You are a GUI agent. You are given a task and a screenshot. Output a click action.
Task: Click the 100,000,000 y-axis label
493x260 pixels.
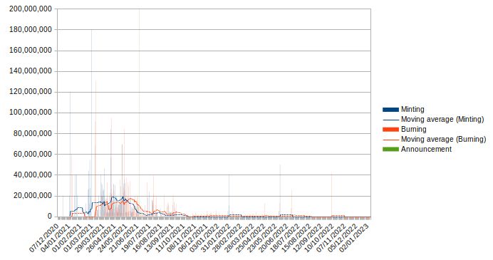click(31, 113)
